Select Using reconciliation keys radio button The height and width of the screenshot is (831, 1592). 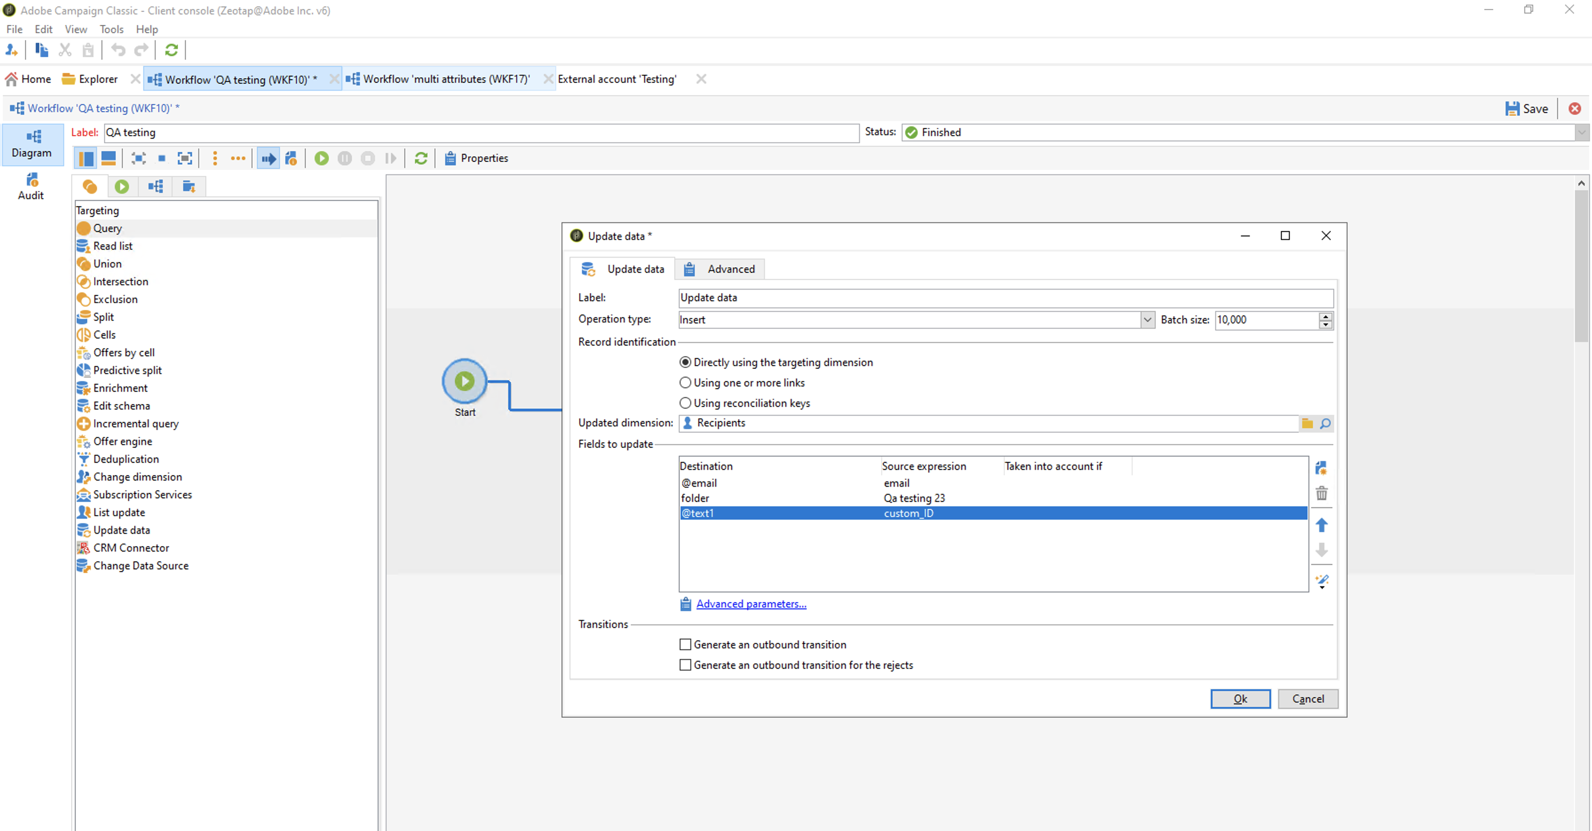click(x=685, y=403)
